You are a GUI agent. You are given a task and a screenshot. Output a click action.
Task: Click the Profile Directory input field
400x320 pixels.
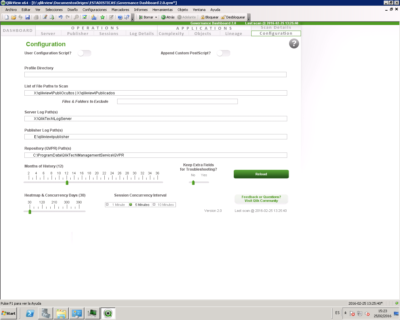155,74
